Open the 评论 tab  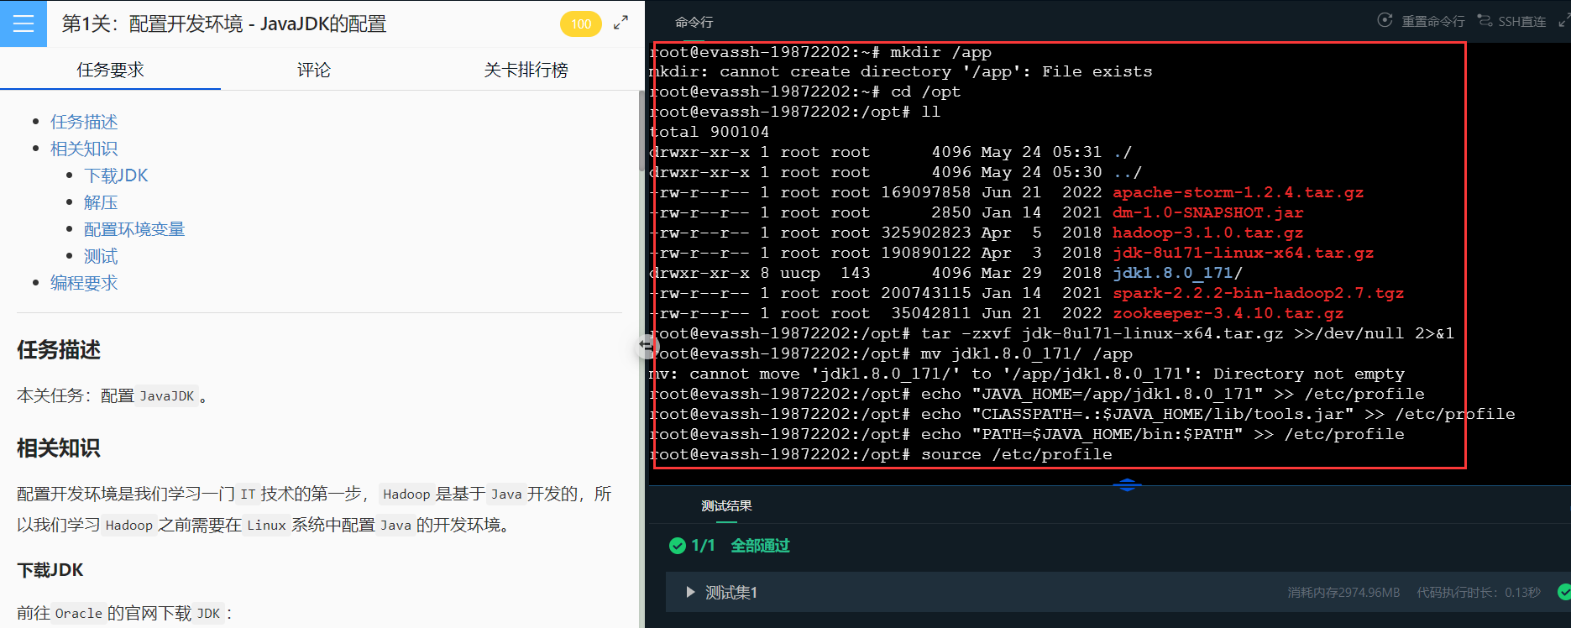tap(314, 70)
